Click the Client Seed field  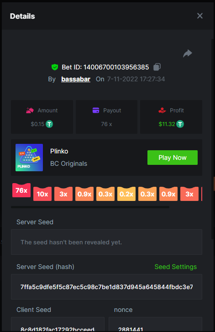[x=58, y=324]
